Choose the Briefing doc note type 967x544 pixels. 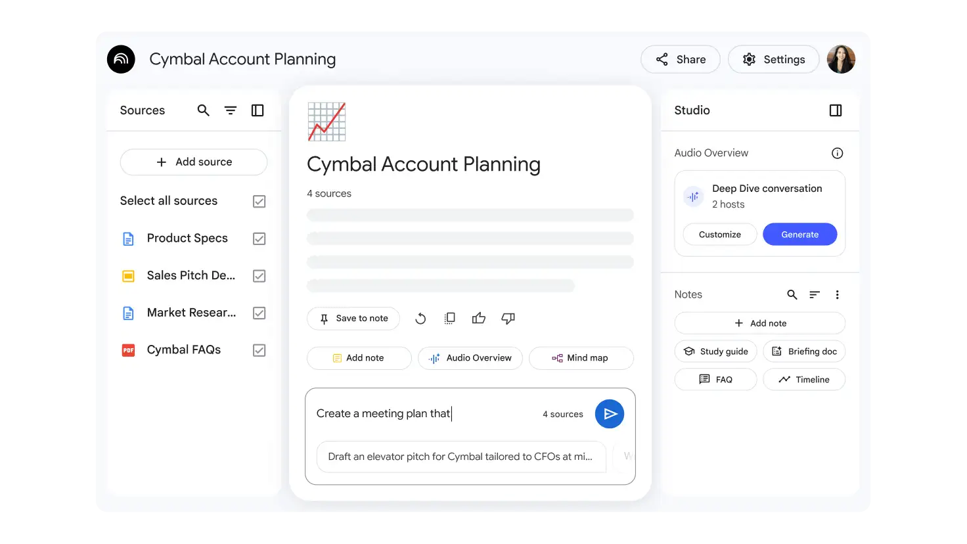[804, 351]
